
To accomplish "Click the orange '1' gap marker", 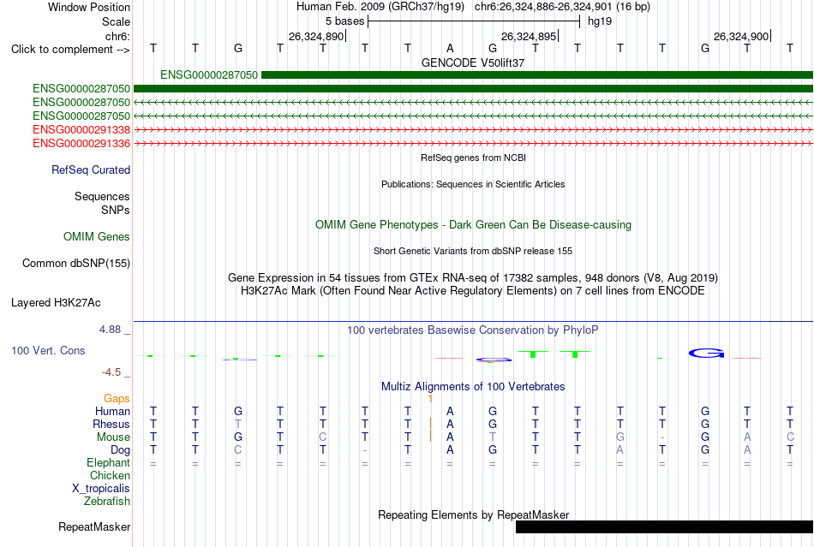I will coord(430,399).
